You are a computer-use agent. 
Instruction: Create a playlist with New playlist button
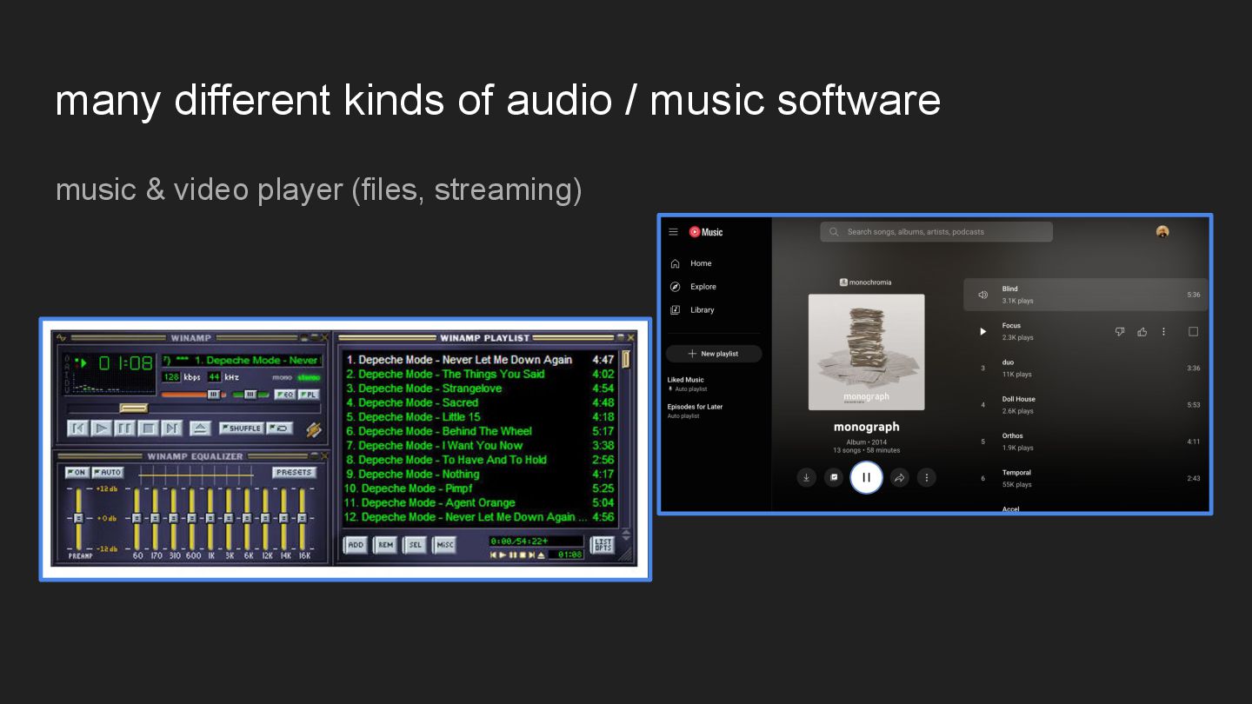click(x=713, y=354)
